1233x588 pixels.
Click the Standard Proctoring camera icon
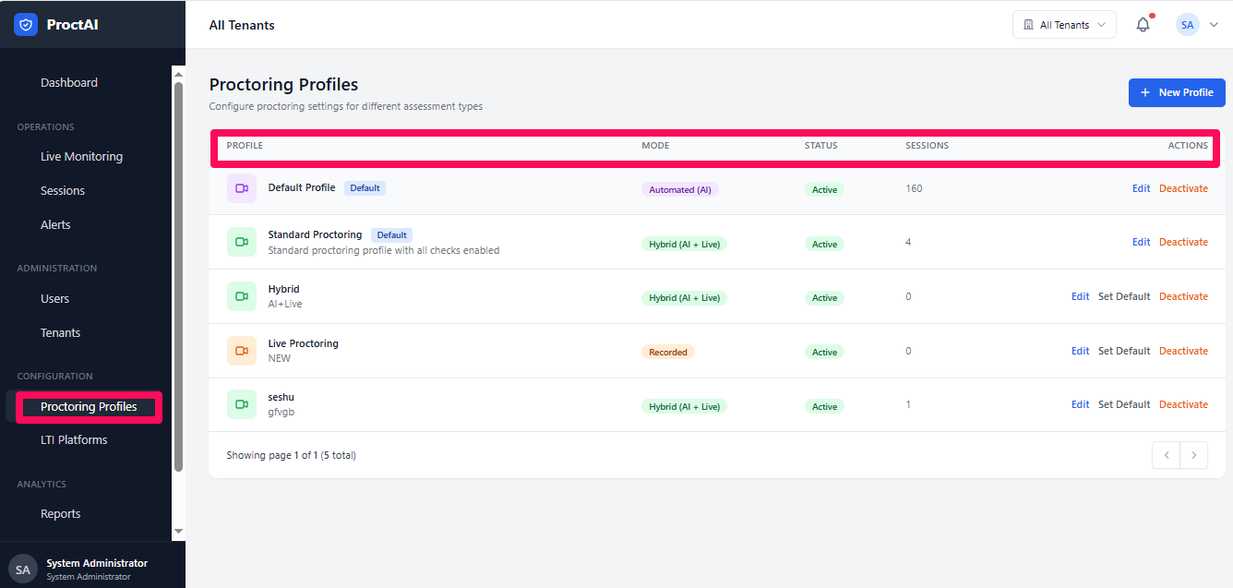(242, 242)
